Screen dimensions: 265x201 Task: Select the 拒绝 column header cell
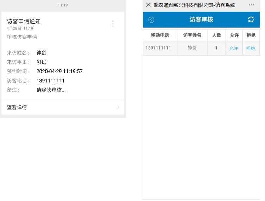point(251,36)
